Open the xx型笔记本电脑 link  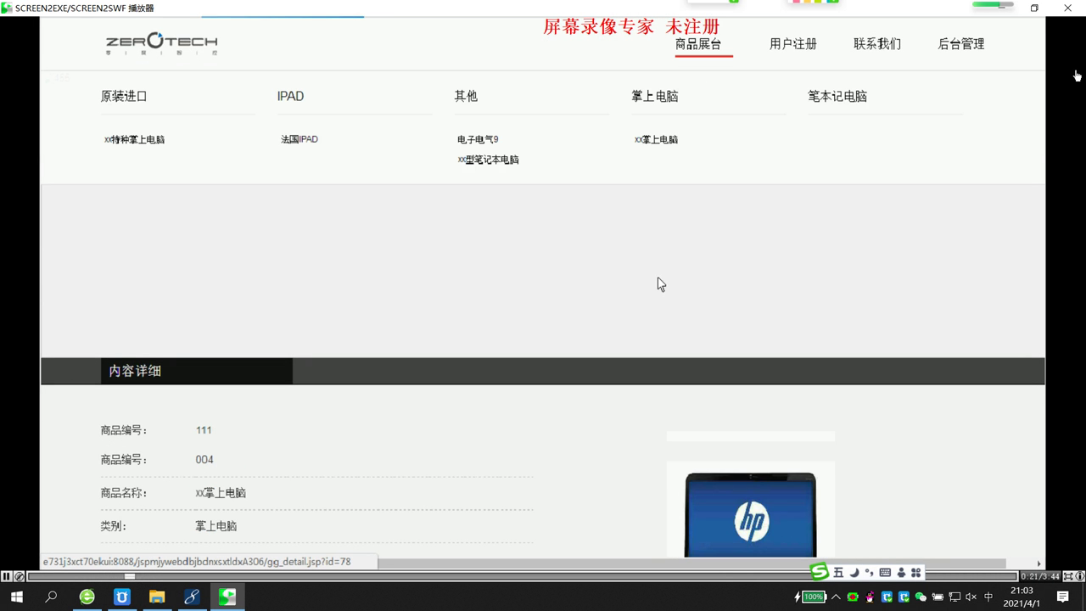click(488, 160)
